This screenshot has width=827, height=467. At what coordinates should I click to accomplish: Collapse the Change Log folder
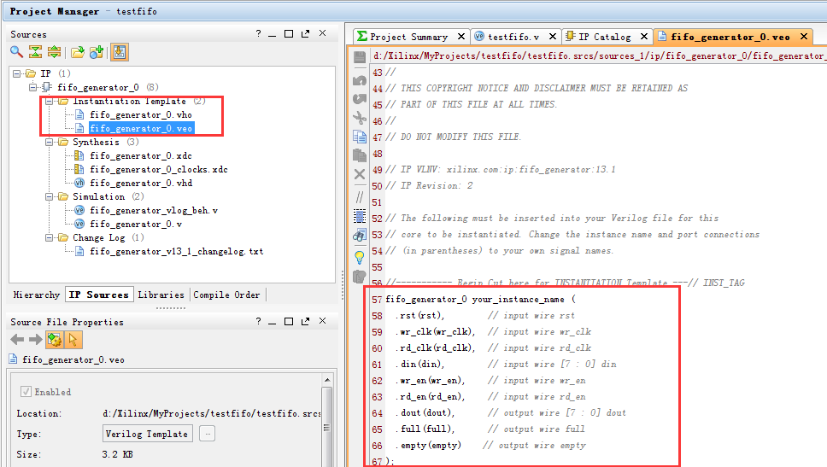49,237
